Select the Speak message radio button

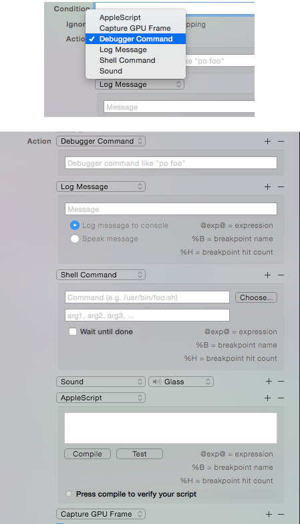pos(75,239)
